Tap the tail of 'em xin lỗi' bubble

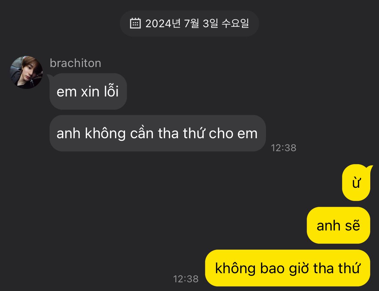coord(50,77)
